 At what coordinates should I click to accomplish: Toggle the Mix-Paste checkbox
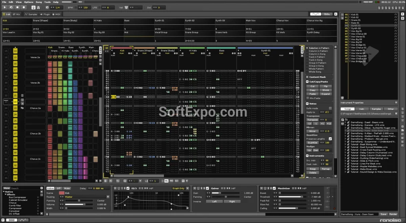(308, 98)
